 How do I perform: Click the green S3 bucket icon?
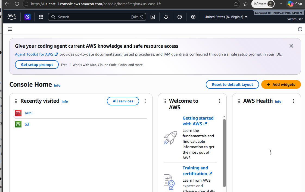[x=18, y=124]
